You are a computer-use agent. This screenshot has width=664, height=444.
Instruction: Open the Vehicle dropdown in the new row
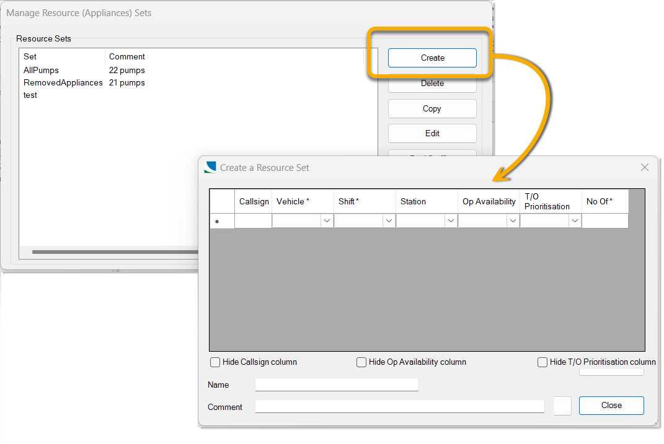tap(327, 220)
